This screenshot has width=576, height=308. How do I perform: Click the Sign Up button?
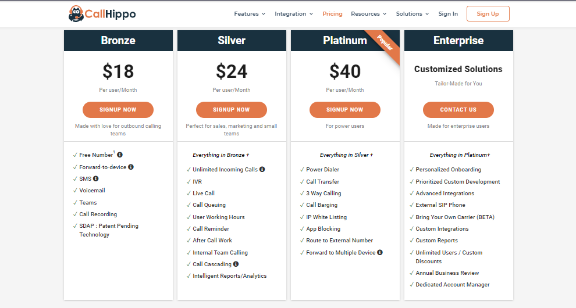coord(488,13)
